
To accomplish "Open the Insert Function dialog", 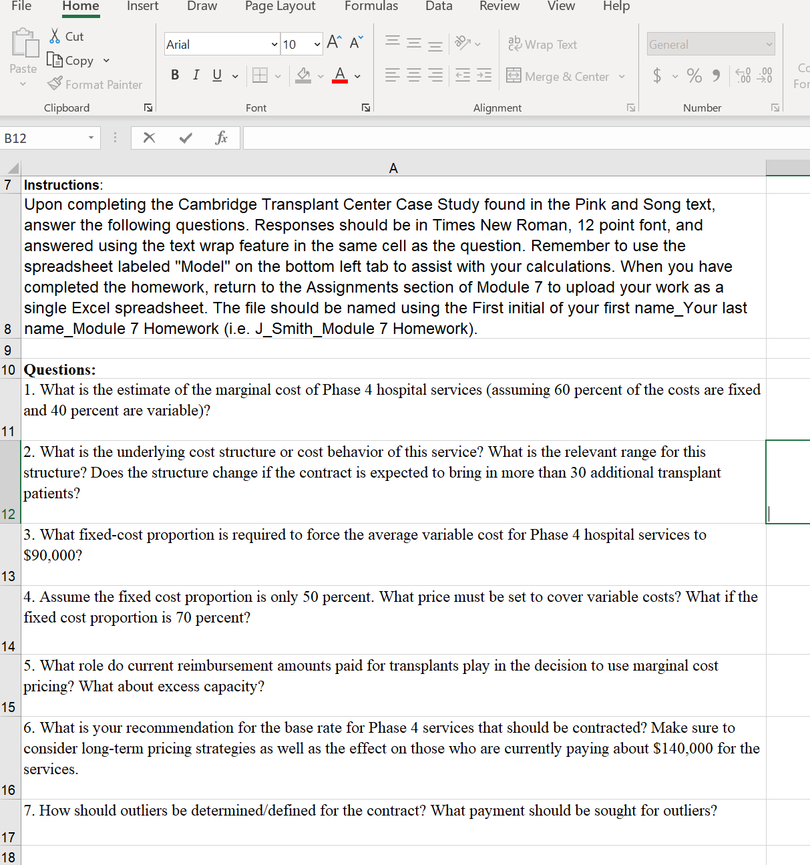I will [222, 138].
